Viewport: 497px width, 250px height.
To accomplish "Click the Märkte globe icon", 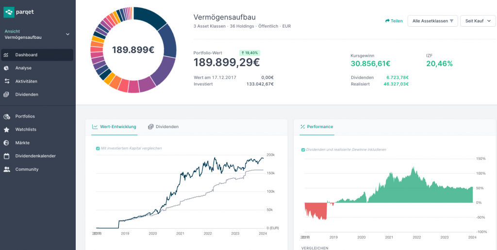I will click(6, 143).
